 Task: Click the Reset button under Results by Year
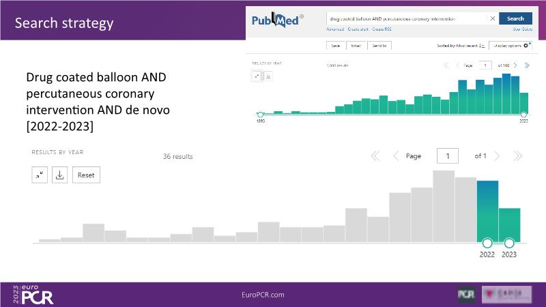(86, 175)
